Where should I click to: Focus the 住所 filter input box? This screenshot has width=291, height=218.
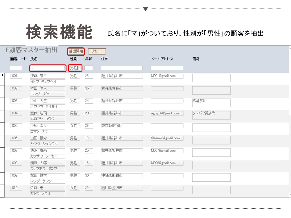(122, 68)
